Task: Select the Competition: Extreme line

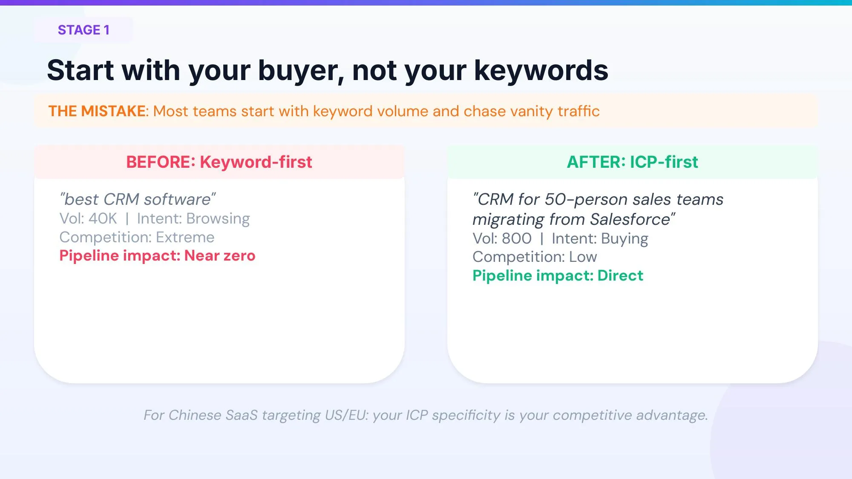Action: pos(137,237)
